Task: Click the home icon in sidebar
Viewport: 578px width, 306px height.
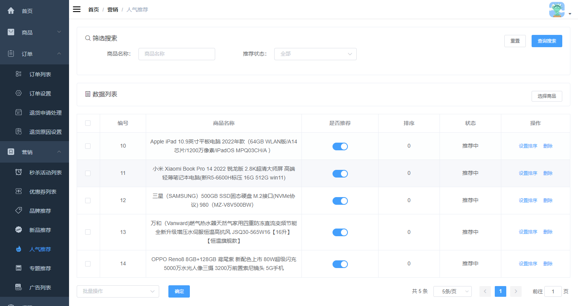Action: (11, 11)
